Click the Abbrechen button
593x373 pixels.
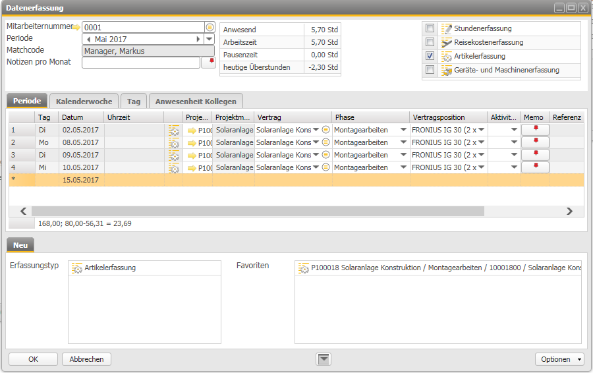click(87, 359)
